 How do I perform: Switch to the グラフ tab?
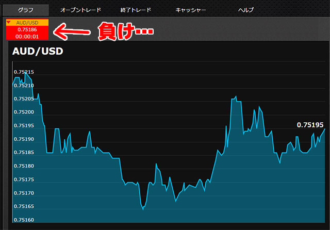26,10
